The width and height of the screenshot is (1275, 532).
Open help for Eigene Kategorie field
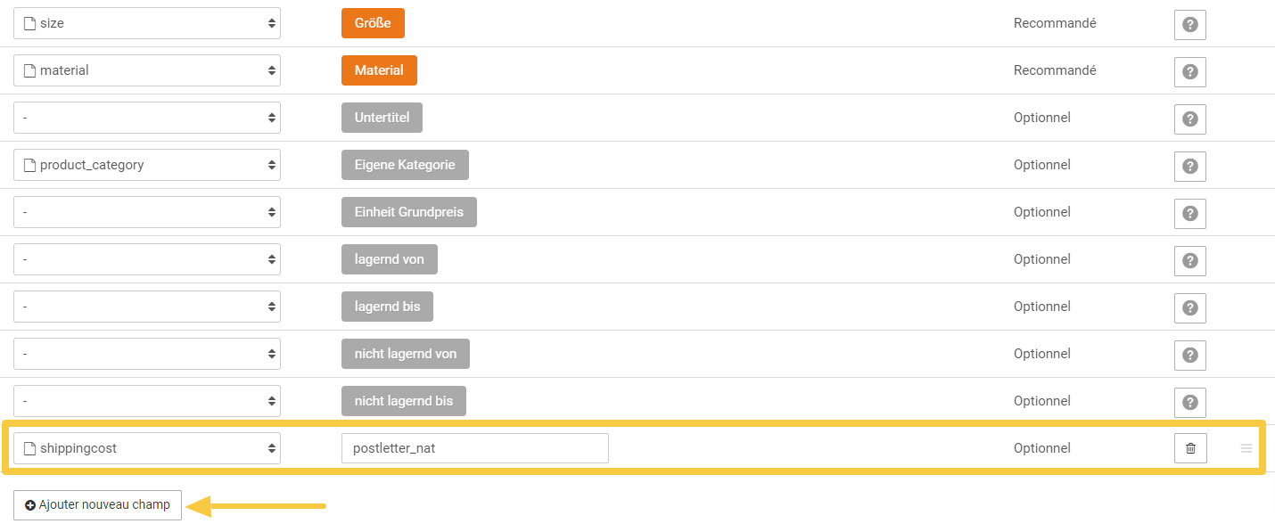[x=1189, y=167]
